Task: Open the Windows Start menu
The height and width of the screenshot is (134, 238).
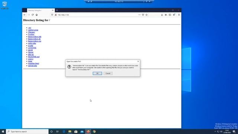Action: (3, 131)
